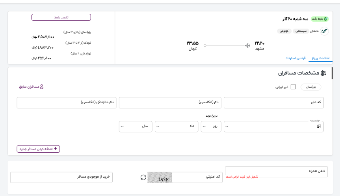
Task: Click اضافه کردن مسافر جدید button
Action: pyautogui.click(x=38, y=149)
